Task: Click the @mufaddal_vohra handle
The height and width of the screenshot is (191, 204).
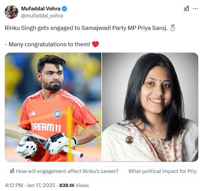Action: point(42,15)
